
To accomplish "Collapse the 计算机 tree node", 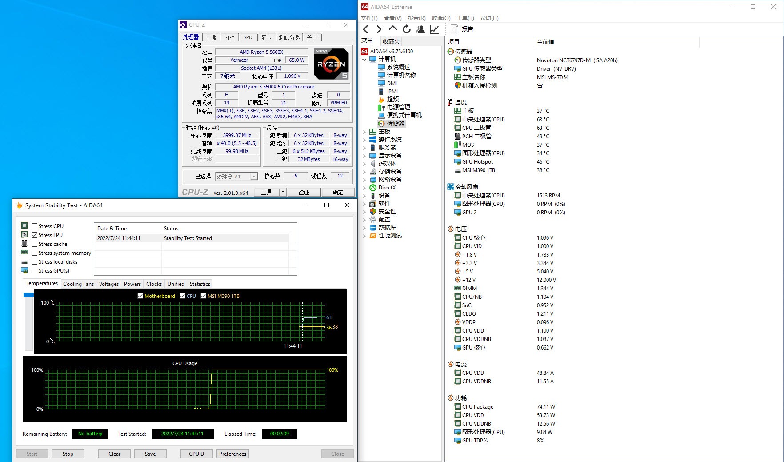I will [x=364, y=59].
